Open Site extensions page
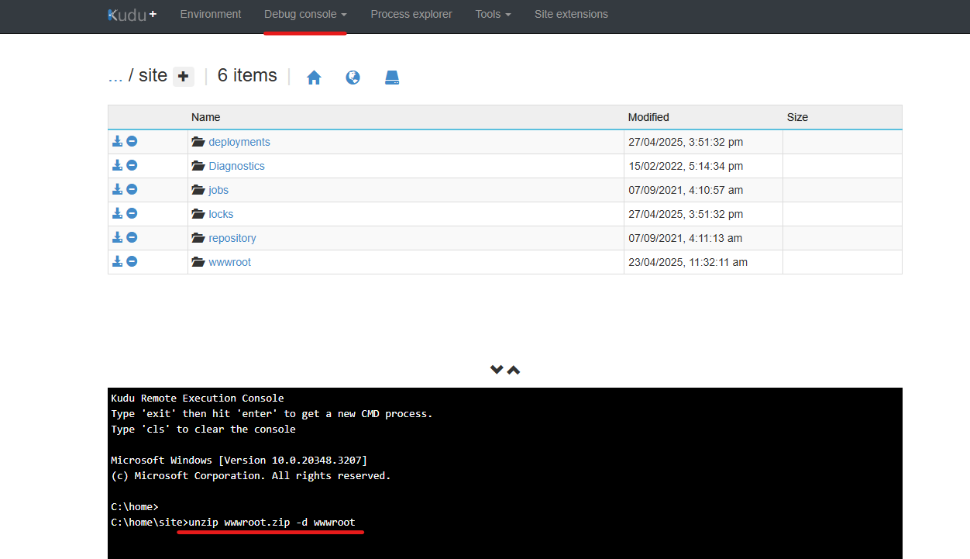970x559 pixels. click(x=571, y=14)
